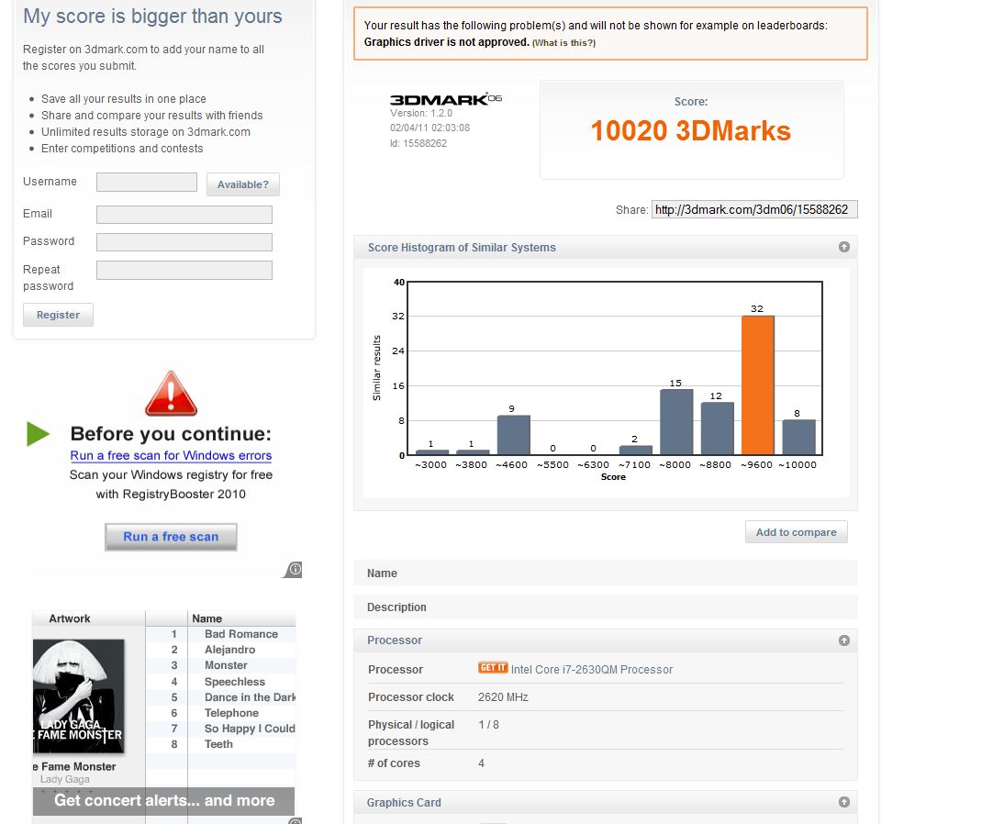Click the red warning triangle icon

[171, 394]
